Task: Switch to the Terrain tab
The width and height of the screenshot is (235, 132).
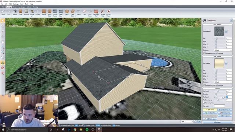Action: point(15,7)
